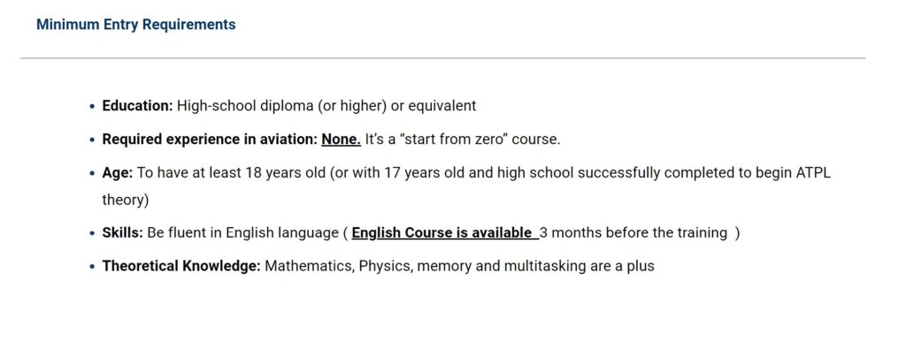Click the Theoretical Knowledge: bold label
The width and height of the screenshot is (906, 349).
point(181,267)
